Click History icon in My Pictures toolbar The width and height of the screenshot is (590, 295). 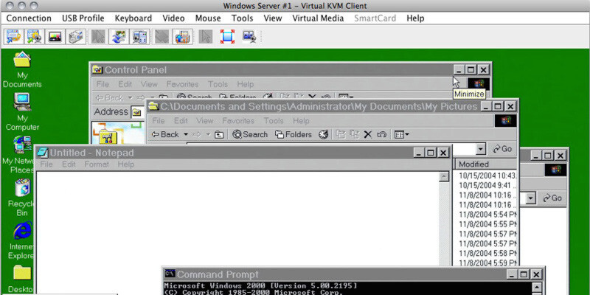click(323, 134)
